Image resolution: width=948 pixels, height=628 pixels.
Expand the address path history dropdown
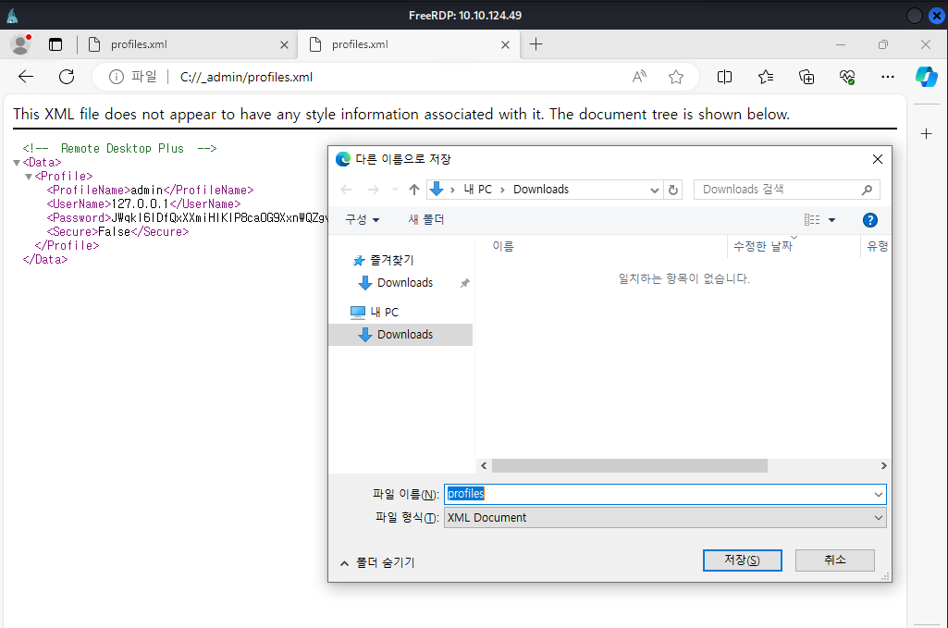(x=654, y=190)
